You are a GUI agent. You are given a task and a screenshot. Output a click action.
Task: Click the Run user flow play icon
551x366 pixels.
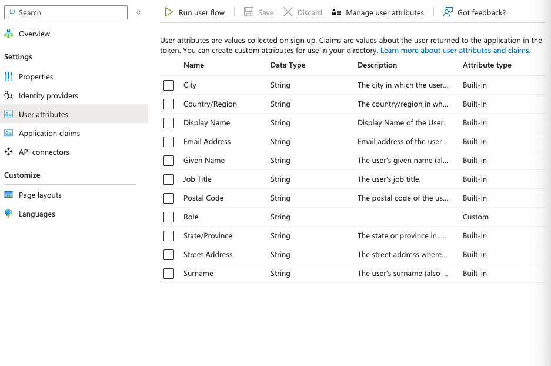pyautogui.click(x=169, y=12)
